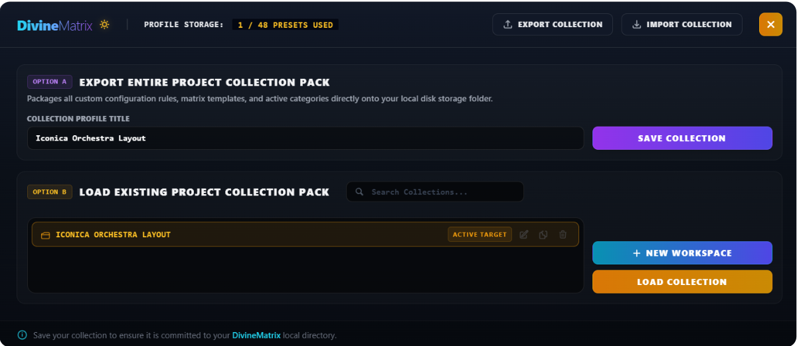Close the dialog with the orange X button
The height and width of the screenshot is (346, 797).
coord(770,25)
